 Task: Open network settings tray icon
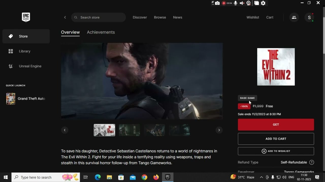(x=279, y=177)
